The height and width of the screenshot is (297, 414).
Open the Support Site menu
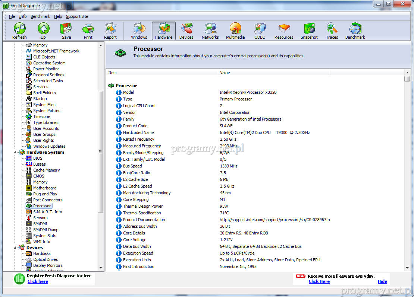(x=77, y=16)
